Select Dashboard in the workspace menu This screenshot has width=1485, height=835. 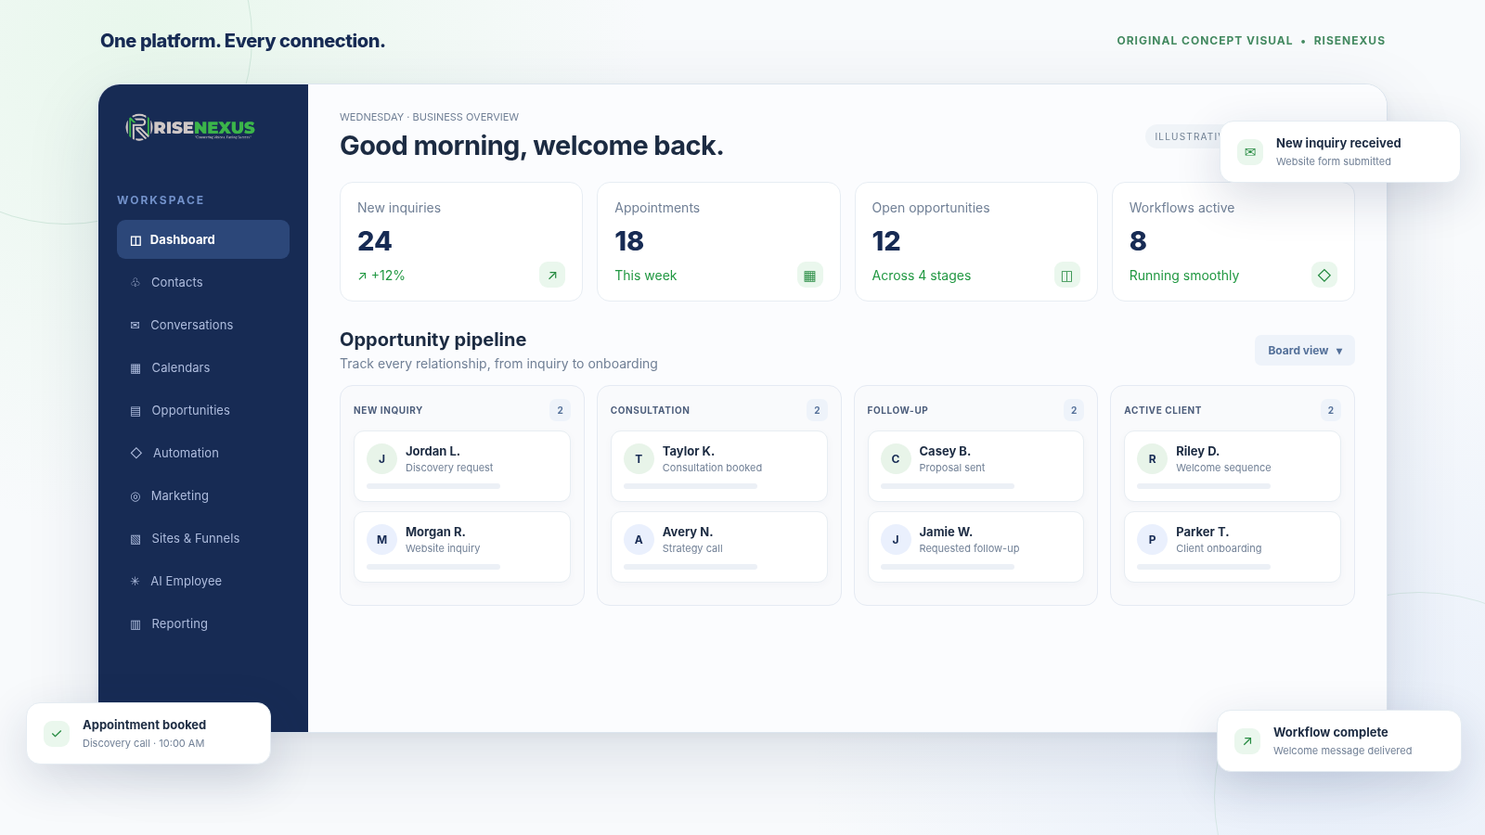(203, 239)
